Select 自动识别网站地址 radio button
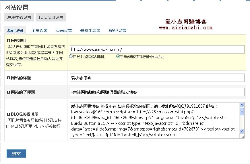Viewport: 250px width, 164px height. (x=71, y=56)
